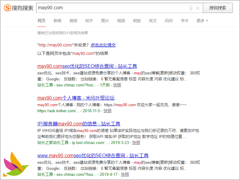Select the 网页 tab
This screenshot has width=240, height=180.
pos(41,21)
